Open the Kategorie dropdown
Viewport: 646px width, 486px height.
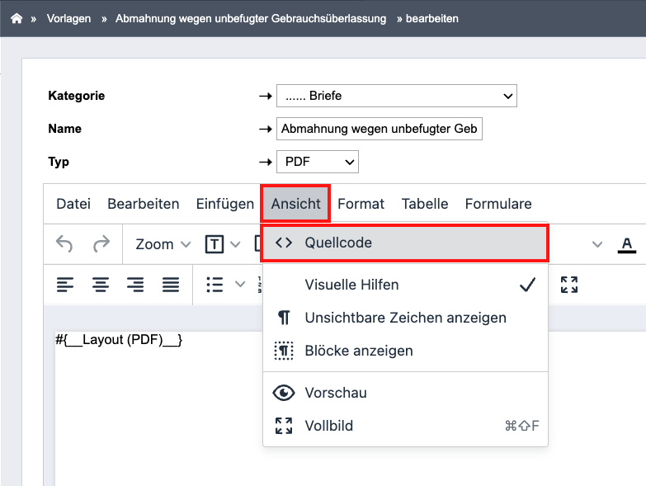coord(396,96)
